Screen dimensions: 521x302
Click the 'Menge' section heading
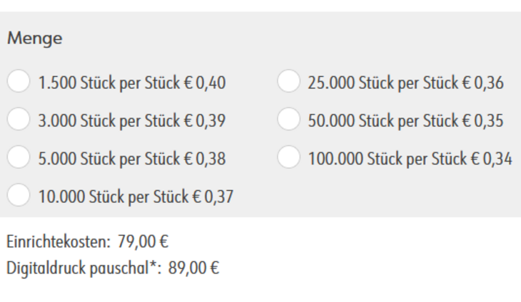[x=34, y=39]
